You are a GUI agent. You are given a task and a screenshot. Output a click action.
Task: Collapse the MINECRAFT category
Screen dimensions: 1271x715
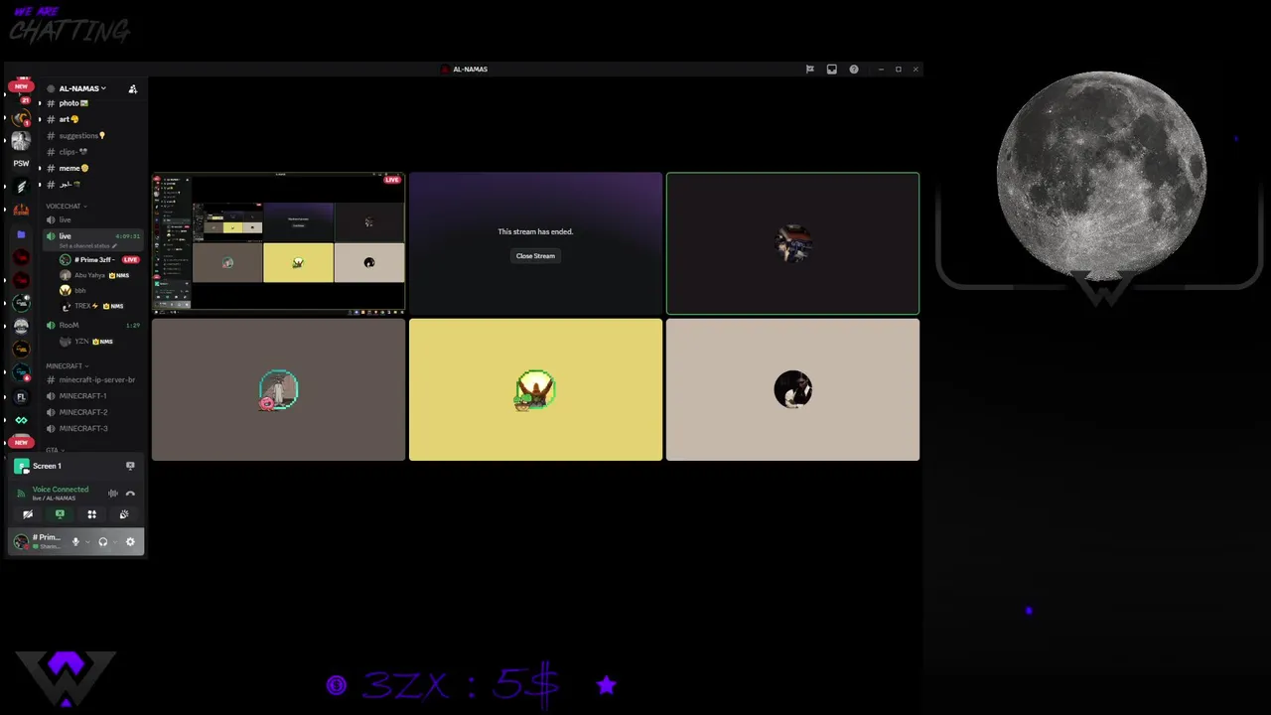(x=66, y=365)
